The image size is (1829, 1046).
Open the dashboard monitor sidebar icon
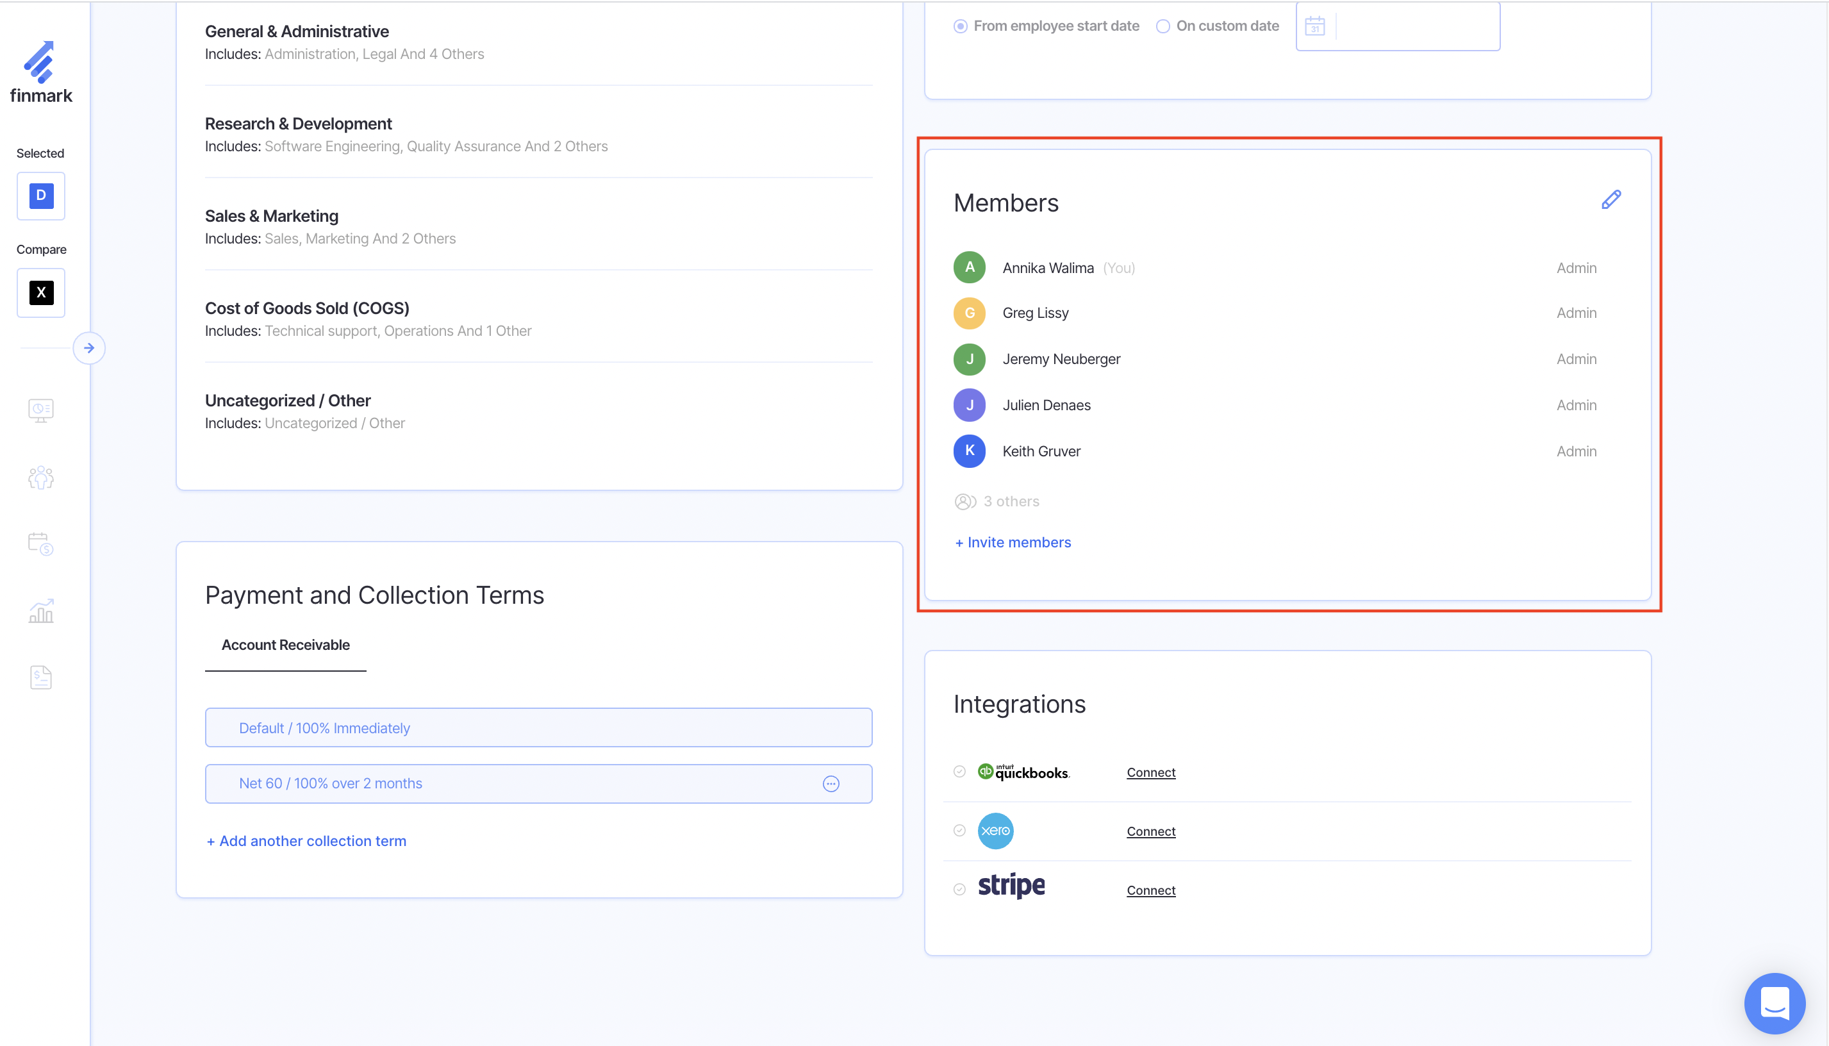pos(41,410)
